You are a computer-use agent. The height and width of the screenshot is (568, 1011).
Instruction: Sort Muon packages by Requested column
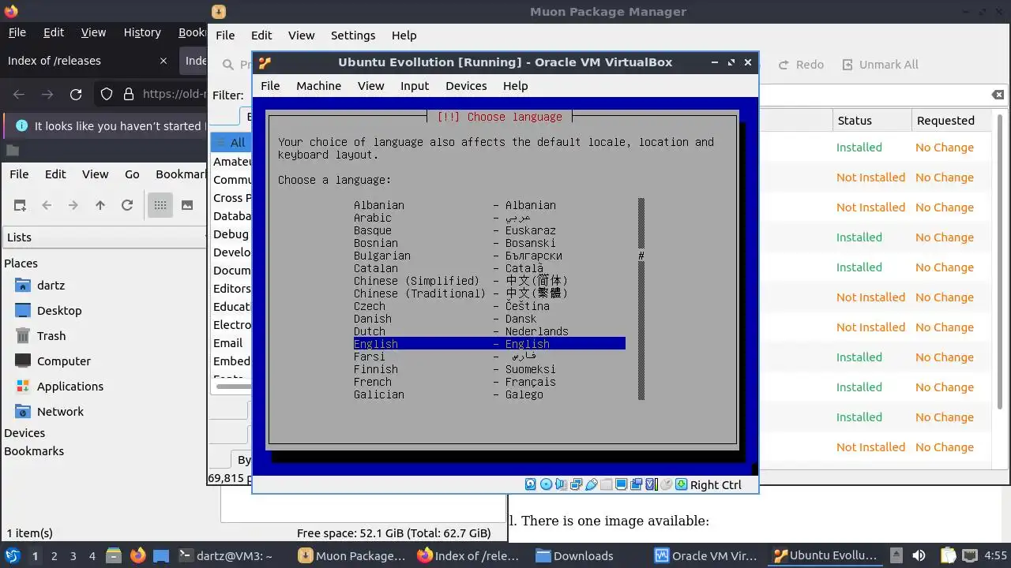click(x=950, y=121)
